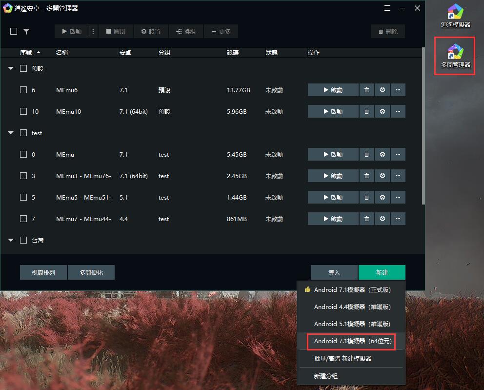Click the filter funnel icon
The height and width of the screenshot is (390, 484).
point(26,31)
